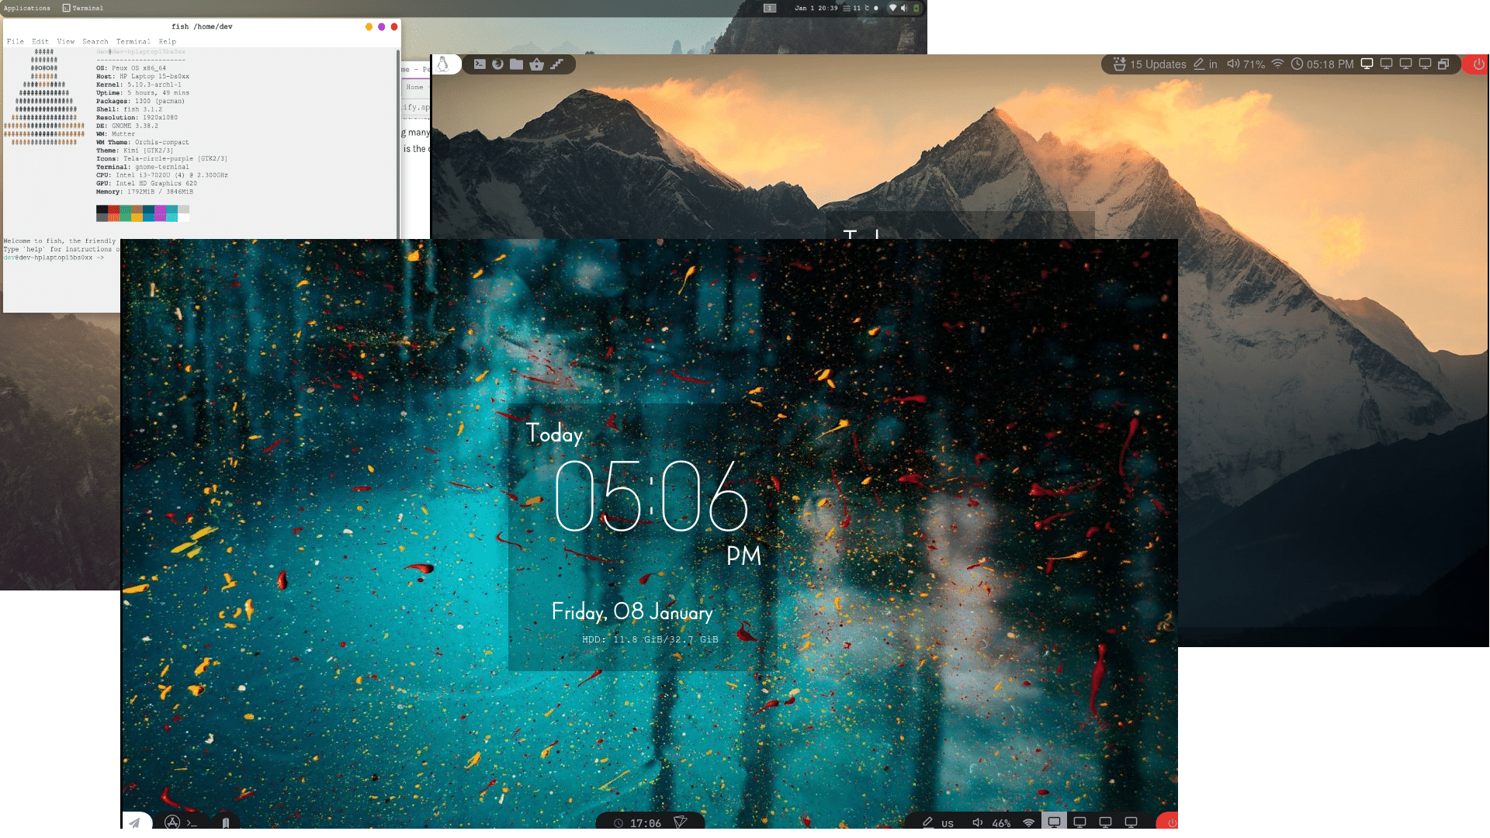Open the Applications menu top left
Screen dimensions: 1490x838
pyautogui.click(x=27, y=9)
